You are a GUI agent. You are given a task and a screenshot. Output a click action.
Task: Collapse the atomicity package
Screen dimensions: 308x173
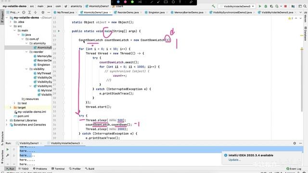click(26, 43)
